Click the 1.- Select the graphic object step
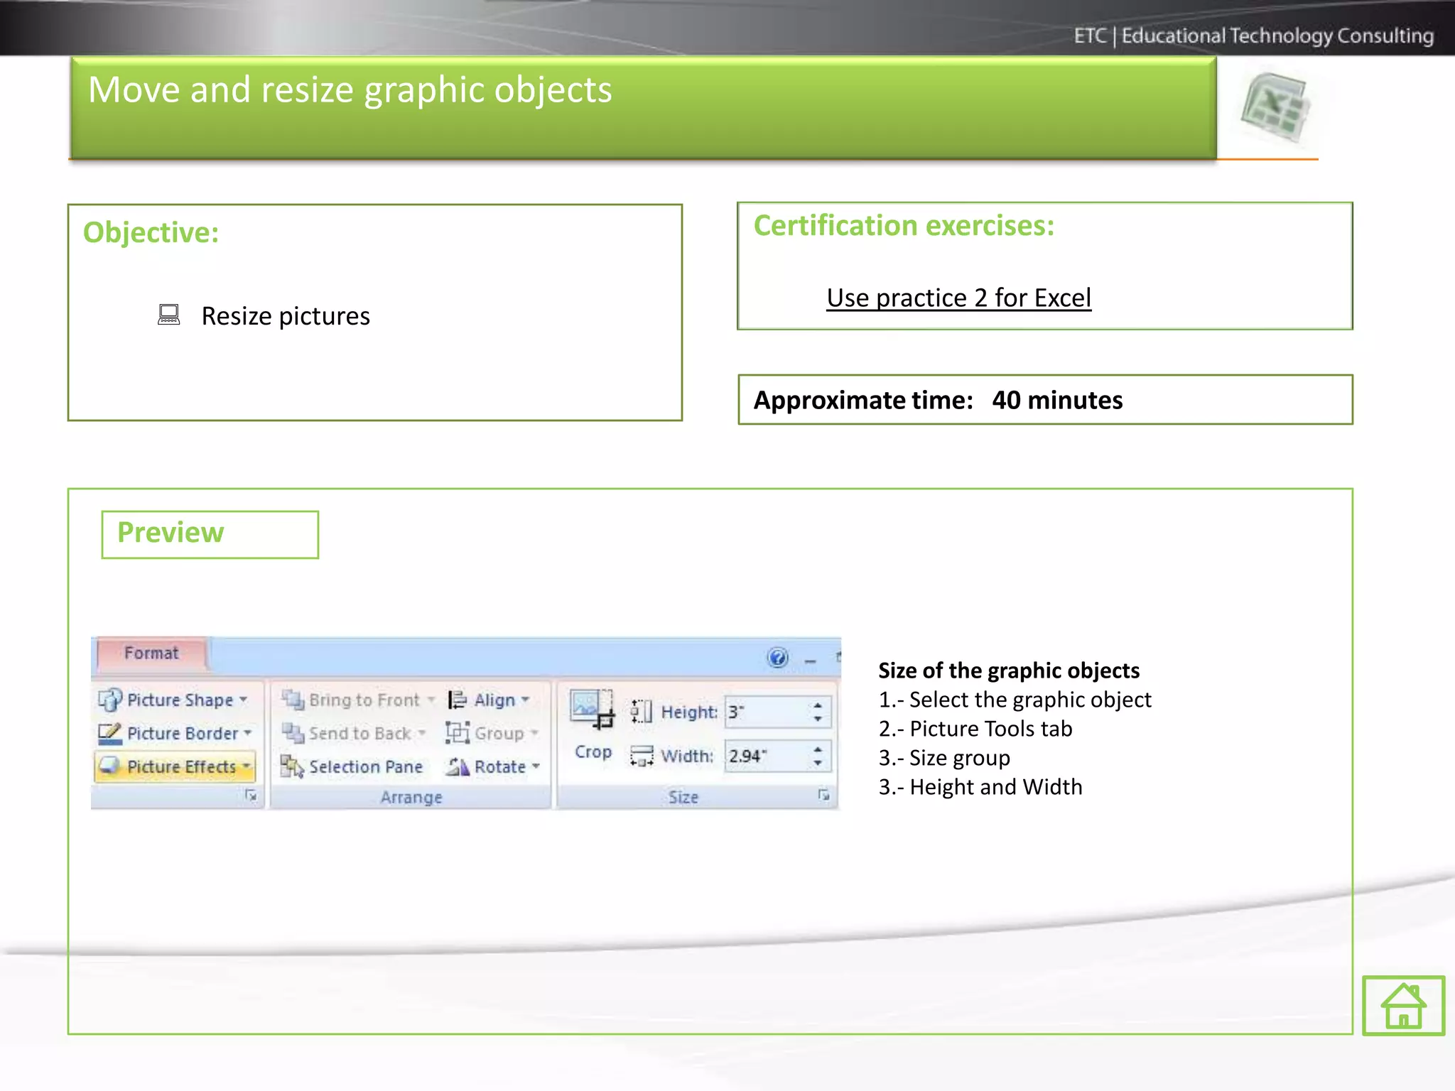Viewport: 1455px width, 1091px height. pos(1015,700)
